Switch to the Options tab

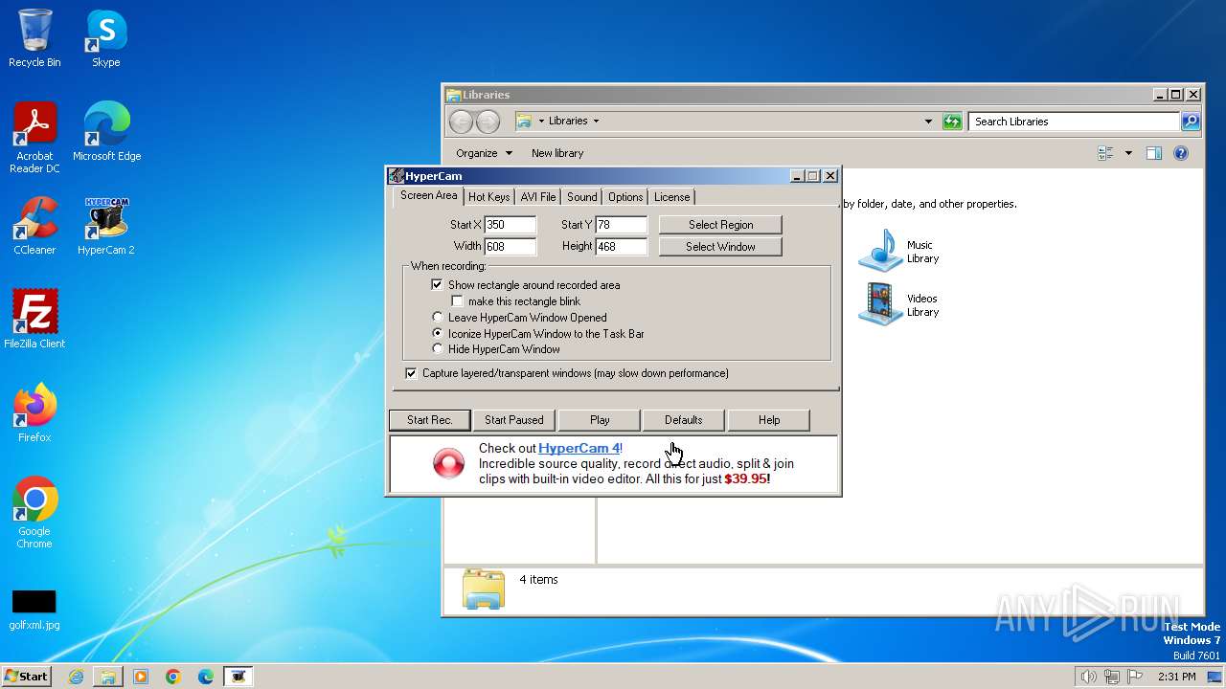tap(625, 197)
